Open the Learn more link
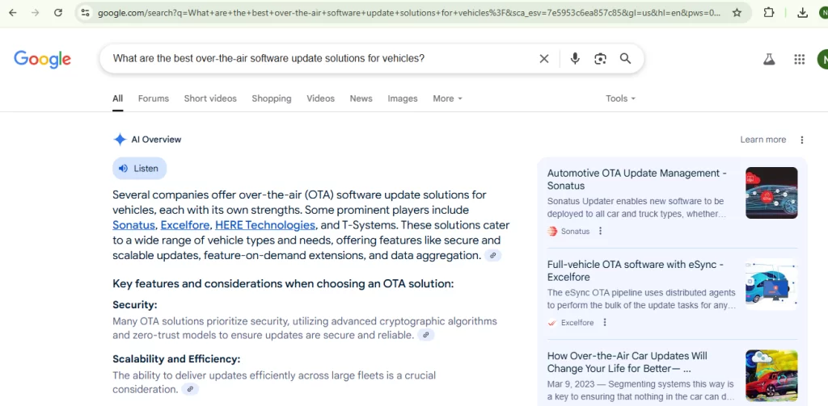828x406 pixels. pyautogui.click(x=763, y=140)
